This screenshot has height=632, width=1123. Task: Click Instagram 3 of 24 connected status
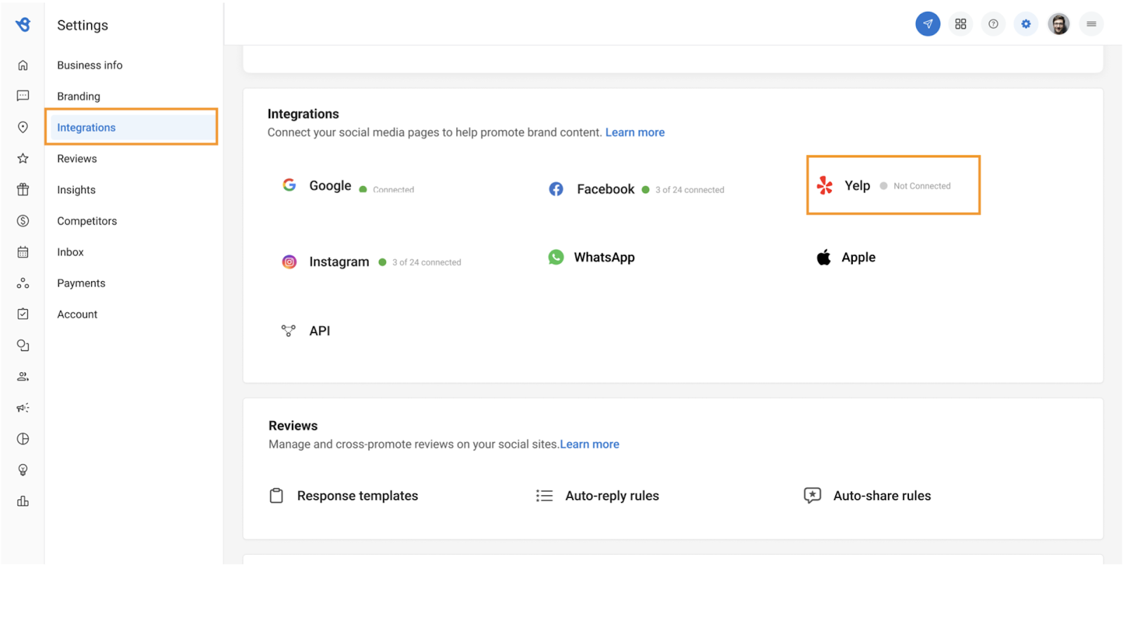(427, 262)
